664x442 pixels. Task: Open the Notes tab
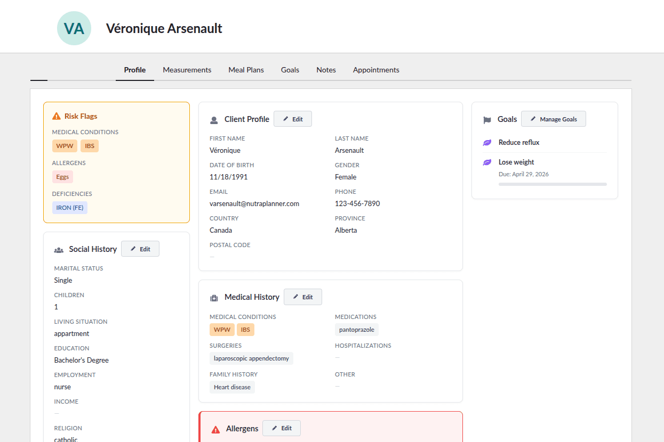tap(326, 70)
